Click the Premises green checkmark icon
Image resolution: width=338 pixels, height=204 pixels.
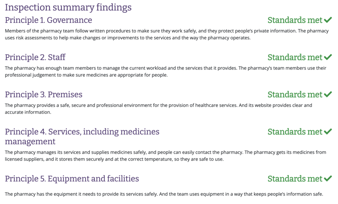click(328, 94)
